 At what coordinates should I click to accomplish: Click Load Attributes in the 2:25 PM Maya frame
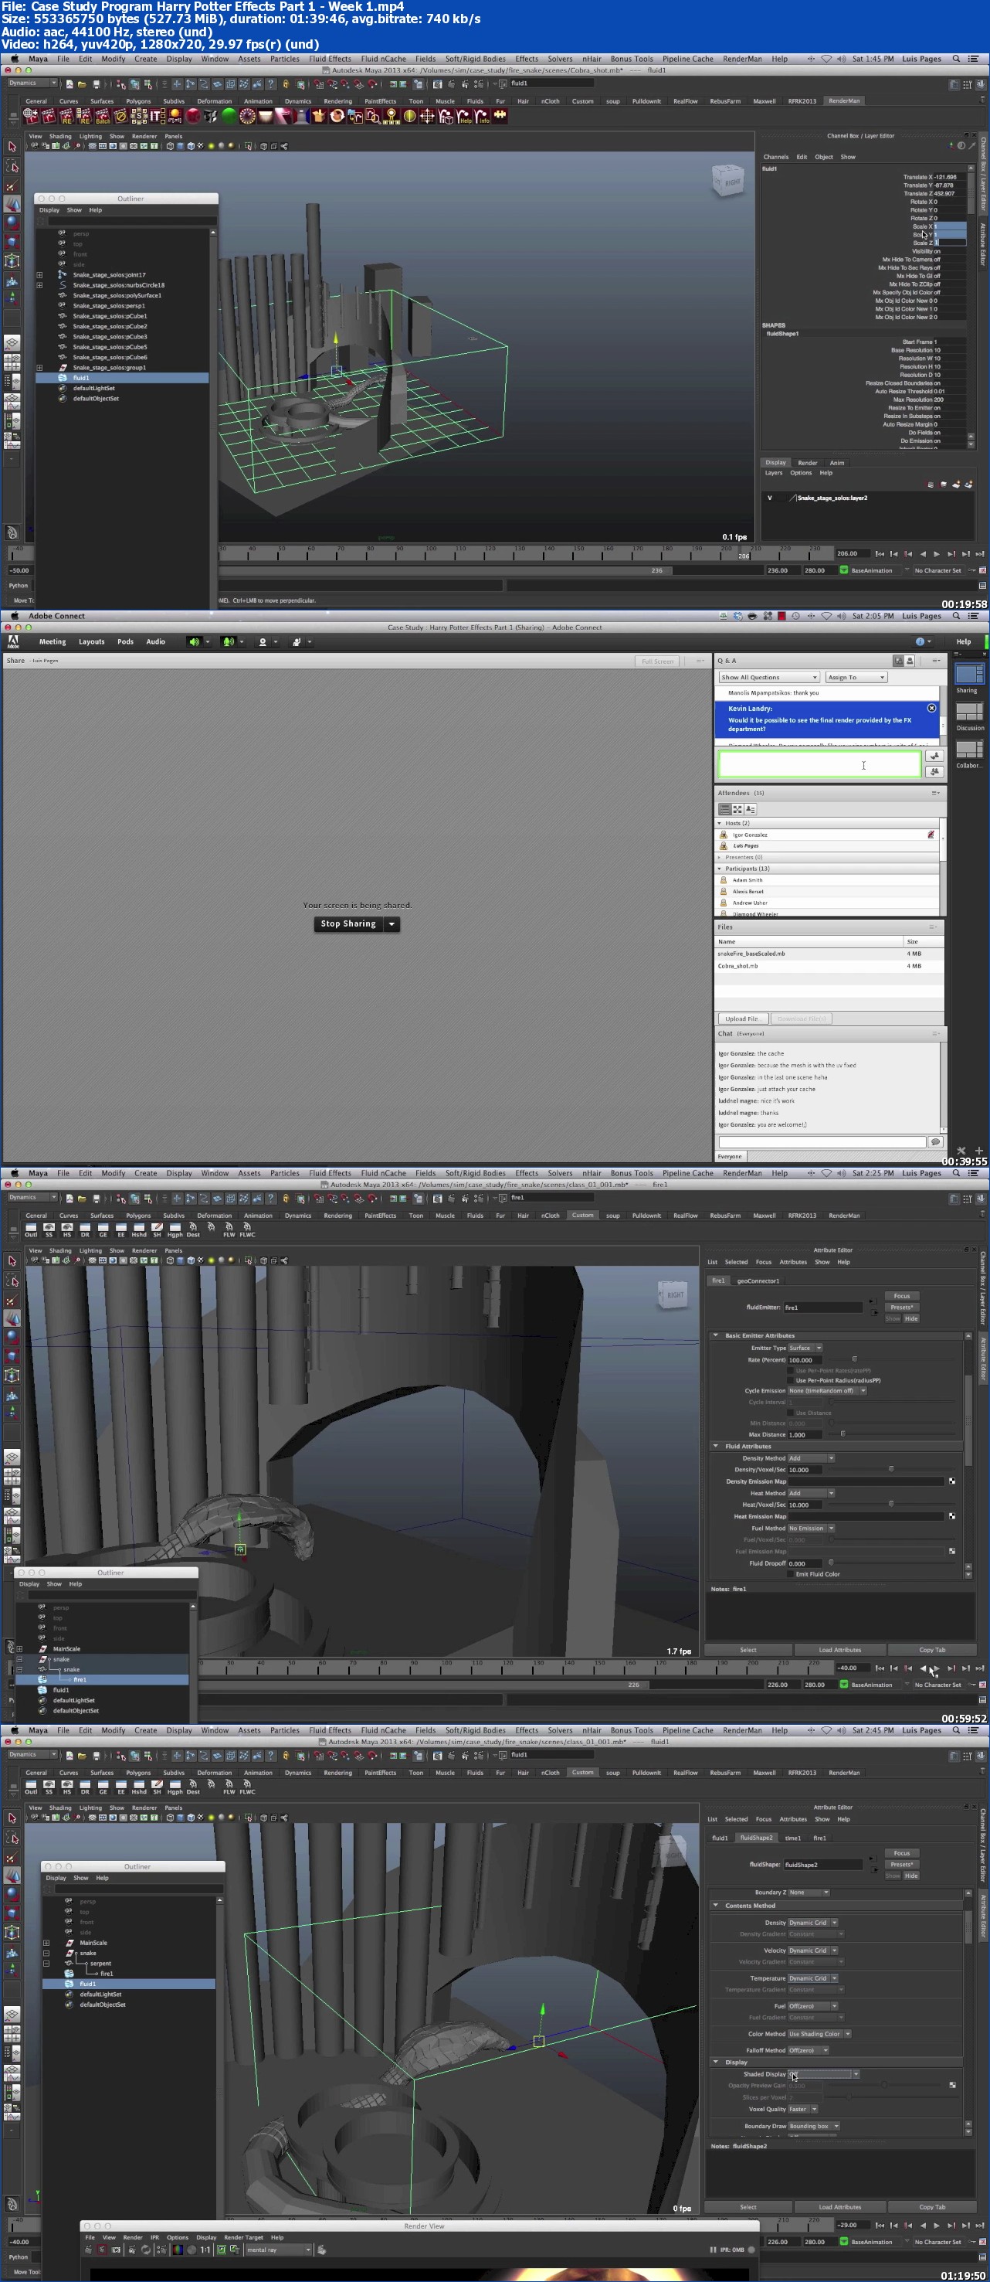[x=839, y=1650]
